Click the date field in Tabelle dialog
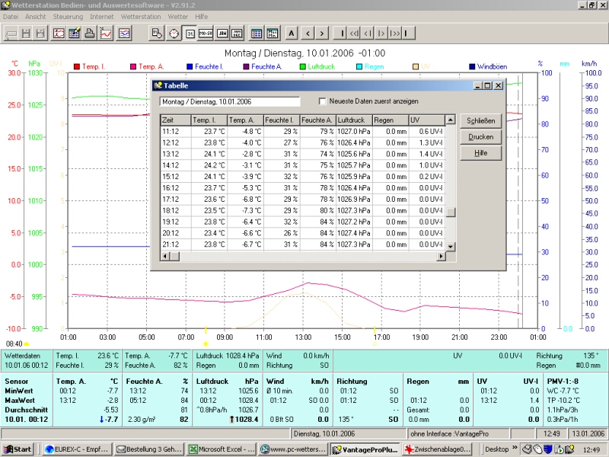 point(229,101)
